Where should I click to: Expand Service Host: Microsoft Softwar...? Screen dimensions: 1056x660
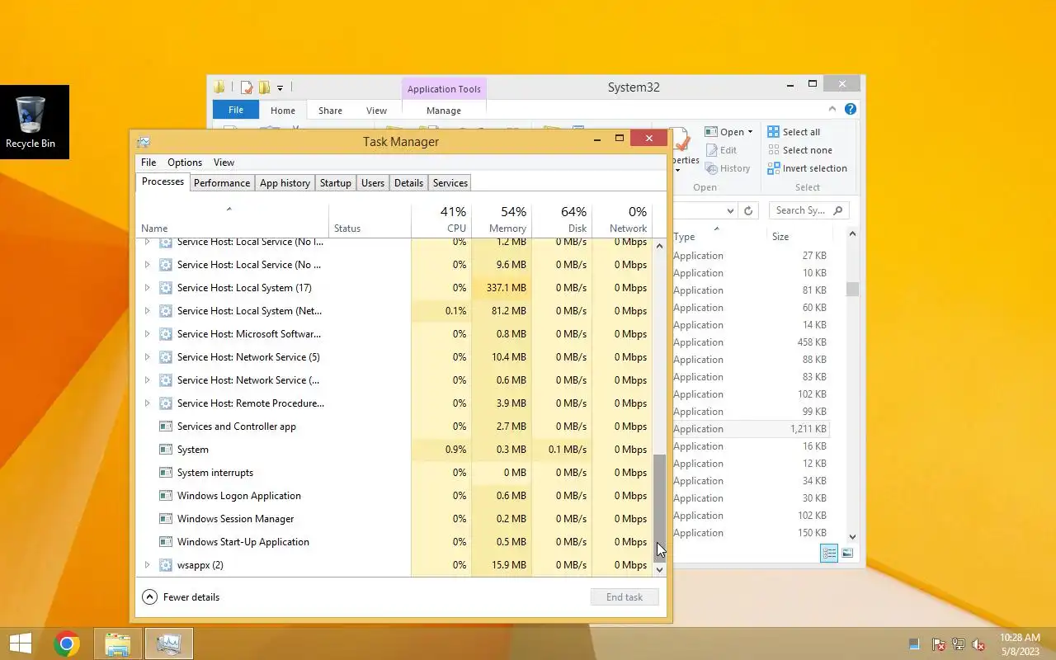[x=148, y=334]
